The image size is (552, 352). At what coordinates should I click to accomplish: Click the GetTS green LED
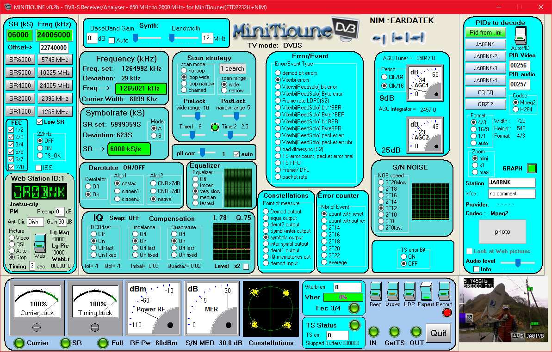(394, 332)
